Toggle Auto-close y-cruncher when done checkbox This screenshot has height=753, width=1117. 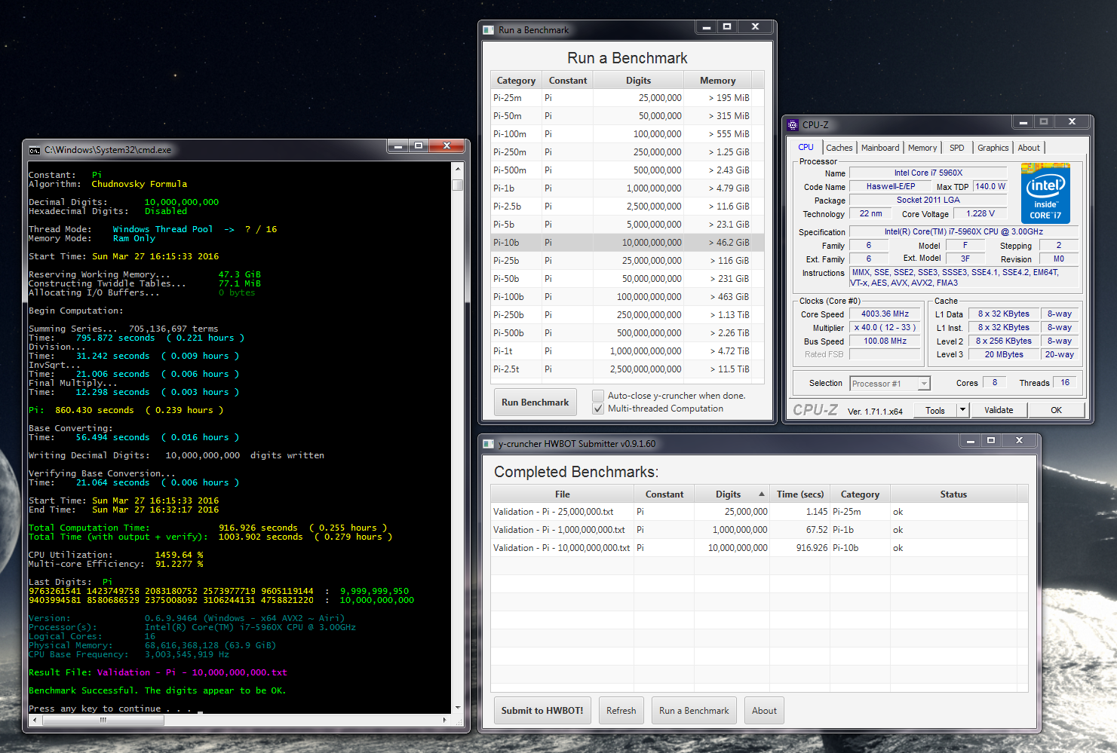pyautogui.click(x=598, y=395)
